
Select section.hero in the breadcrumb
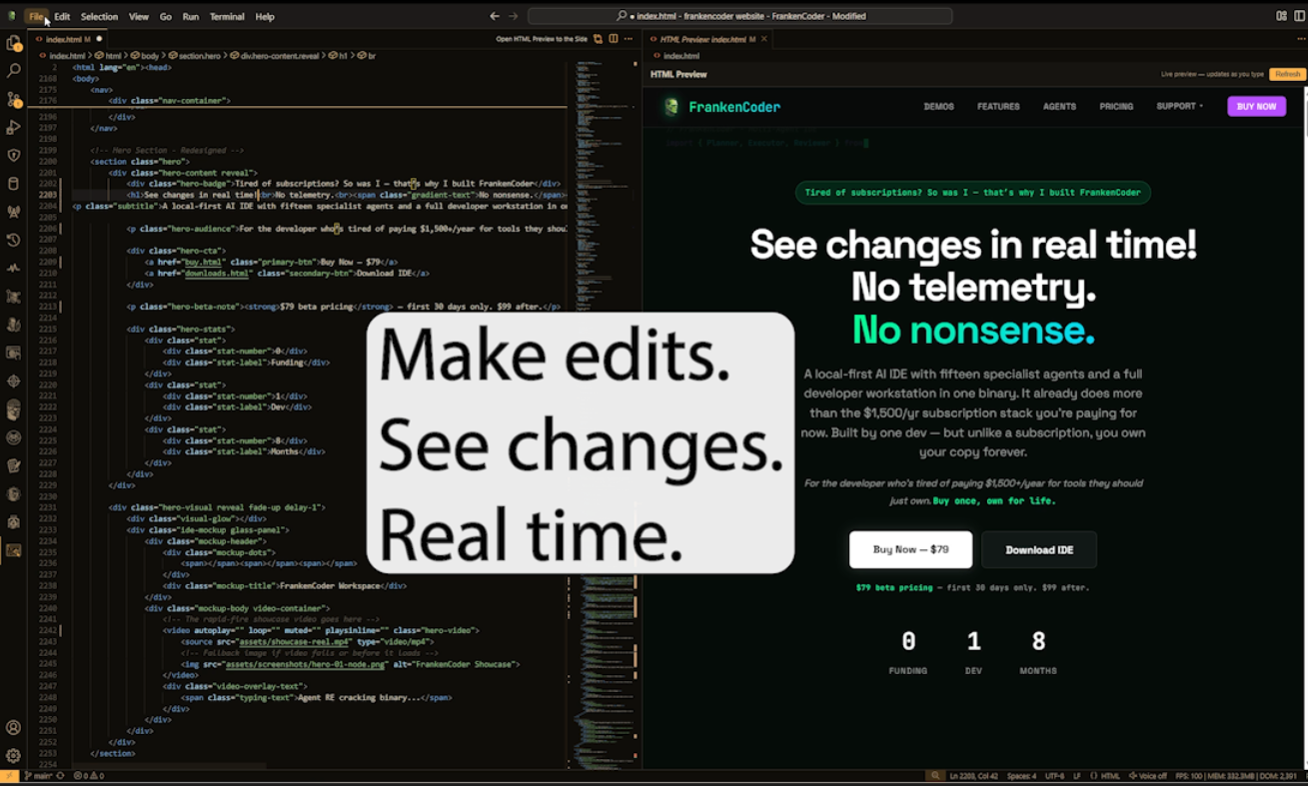pos(194,56)
